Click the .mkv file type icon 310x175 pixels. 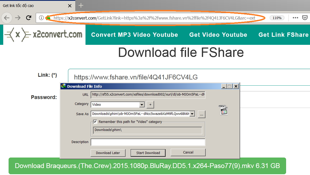point(223,110)
